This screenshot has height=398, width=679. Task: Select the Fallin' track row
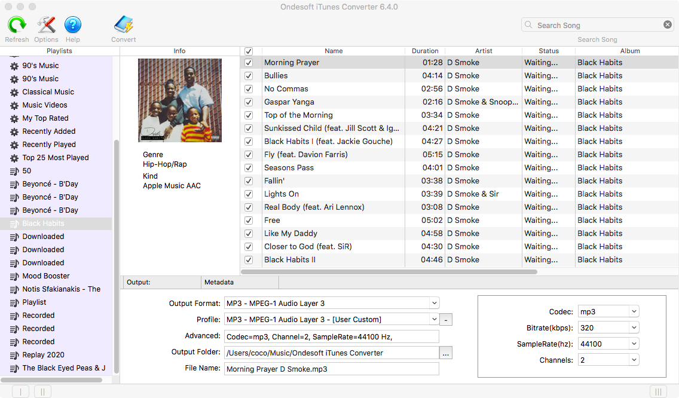click(x=460, y=181)
